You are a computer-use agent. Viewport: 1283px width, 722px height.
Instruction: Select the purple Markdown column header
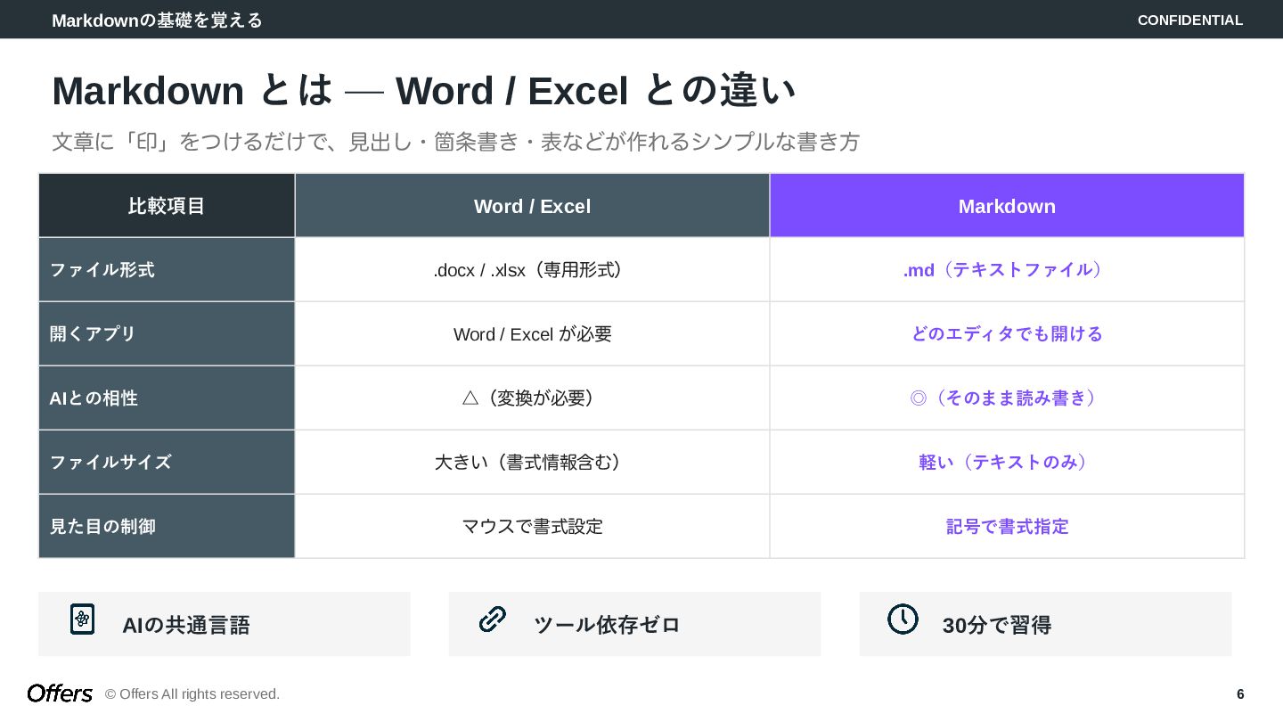pos(1007,206)
